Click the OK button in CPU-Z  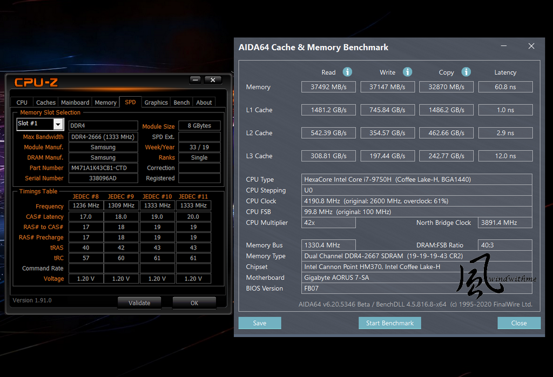coord(194,303)
